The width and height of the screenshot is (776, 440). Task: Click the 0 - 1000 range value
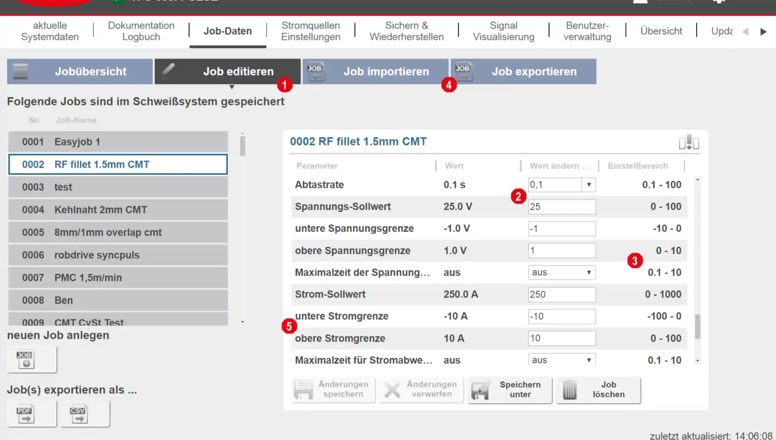click(663, 294)
